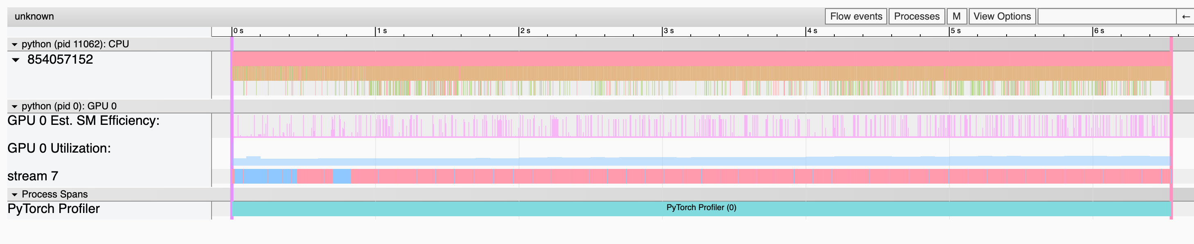
Task: Collapse the python (pid 11062): CPU process
Action: coord(14,44)
